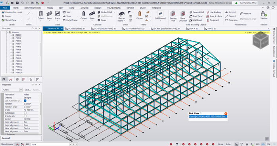Select the Cold Formed member tool

[x=160, y=15]
